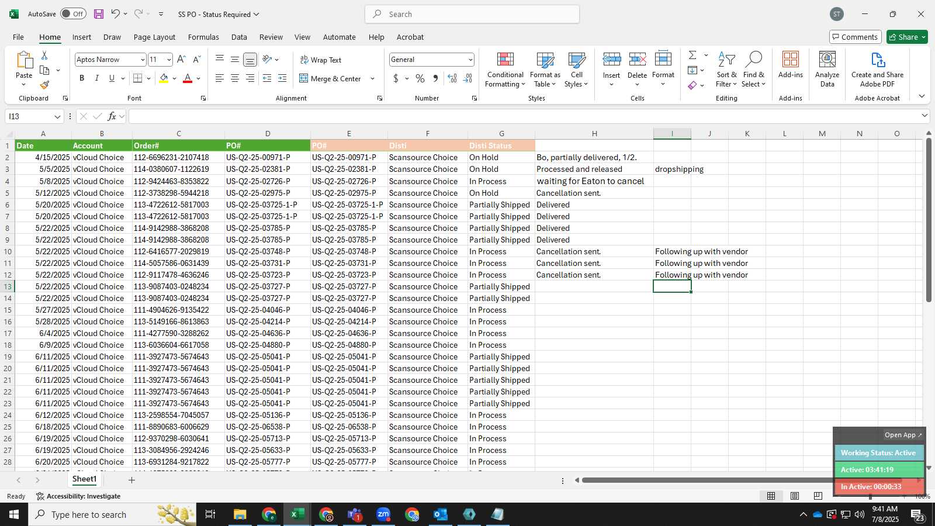Apply Percent Style icon
Screen dimensions: 935x526
click(x=420, y=78)
